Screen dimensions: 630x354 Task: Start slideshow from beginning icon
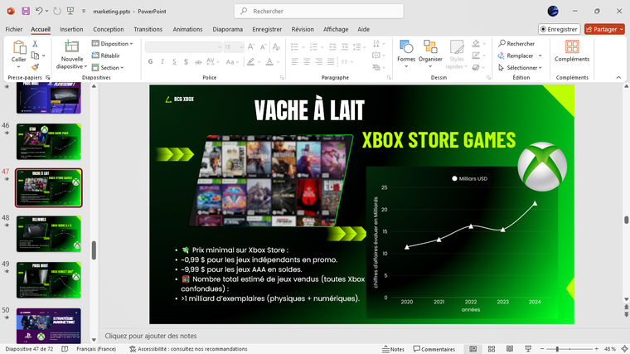pyautogui.click(x=70, y=12)
